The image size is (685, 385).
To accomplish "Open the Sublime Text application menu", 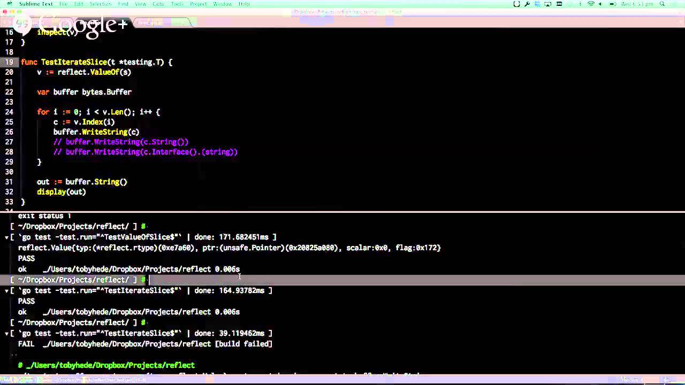I will point(36,4).
